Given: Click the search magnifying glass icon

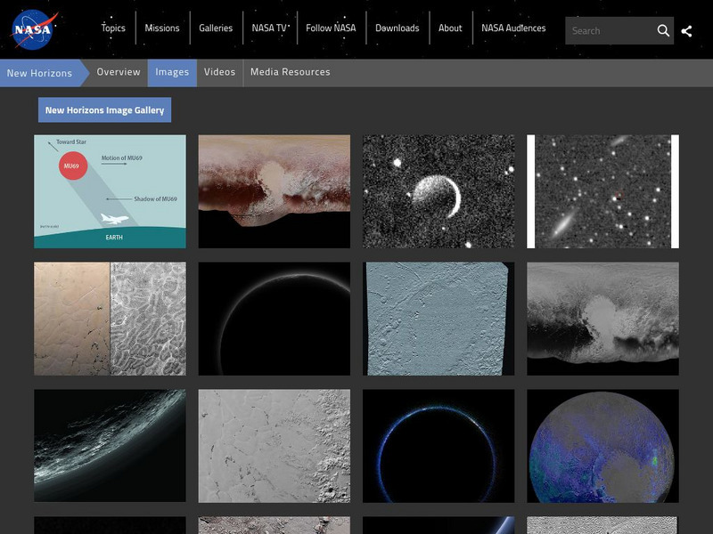Looking at the screenshot, I should (x=664, y=30).
